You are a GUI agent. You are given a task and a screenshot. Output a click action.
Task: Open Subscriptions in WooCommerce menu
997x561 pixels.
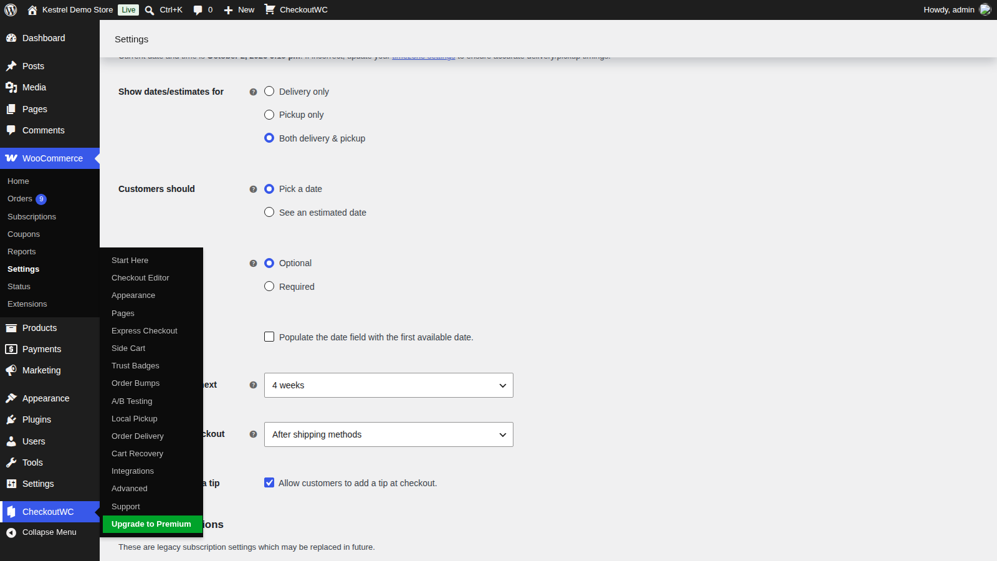(x=32, y=217)
